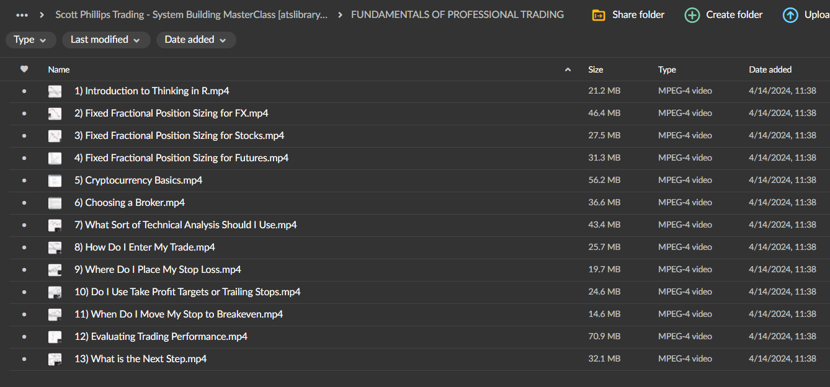Toggle favorite dot for How Do I Enter My Trade
Viewport: 830px width, 387px height.
click(x=24, y=247)
